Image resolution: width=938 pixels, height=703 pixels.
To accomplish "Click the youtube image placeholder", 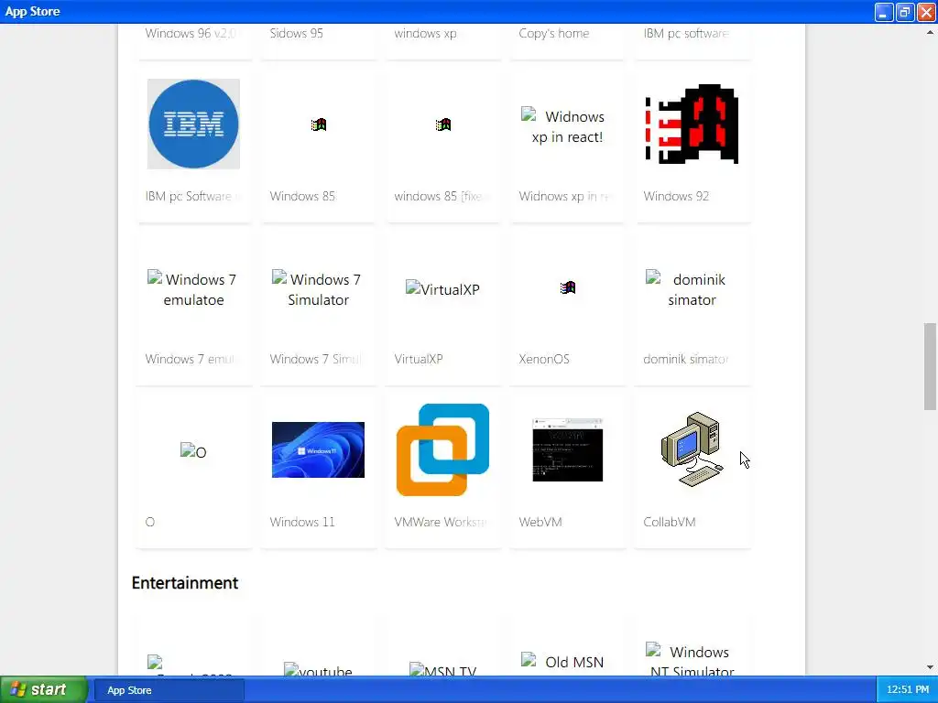I will [318, 669].
